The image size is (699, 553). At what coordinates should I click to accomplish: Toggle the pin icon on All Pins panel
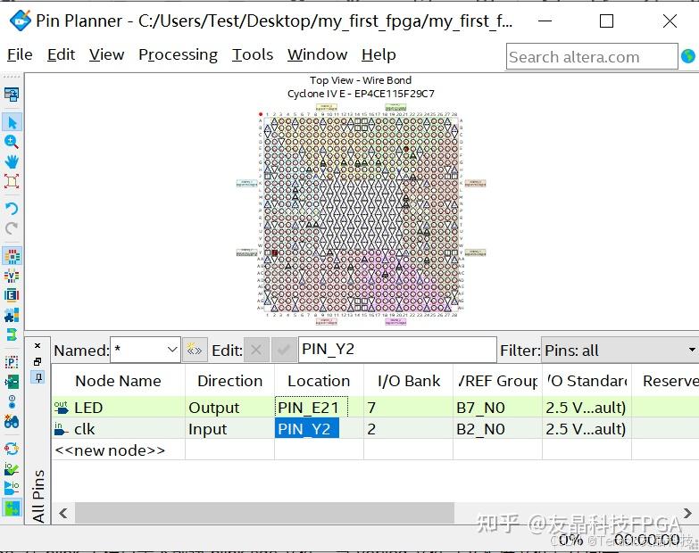click(38, 378)
